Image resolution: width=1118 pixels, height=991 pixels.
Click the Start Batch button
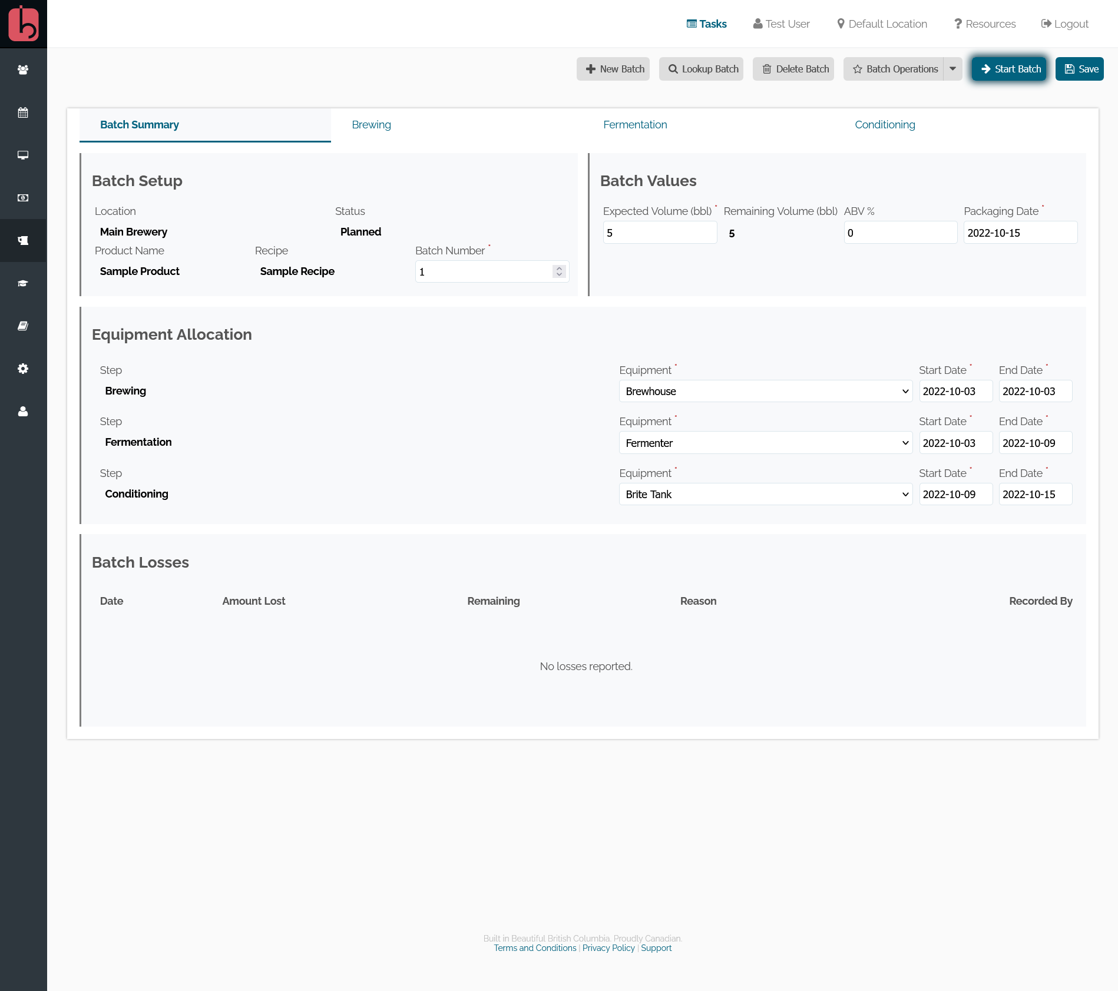[1010, 69]
